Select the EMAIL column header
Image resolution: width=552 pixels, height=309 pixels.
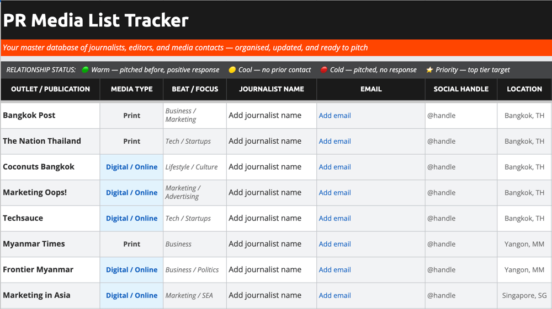click(371, 89)
